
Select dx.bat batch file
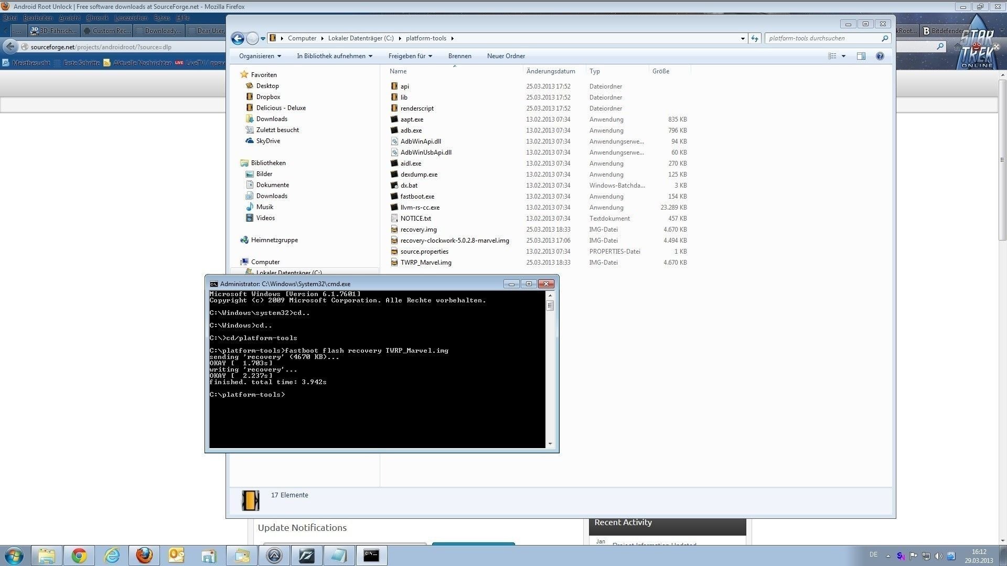click(x=409, y=186)
